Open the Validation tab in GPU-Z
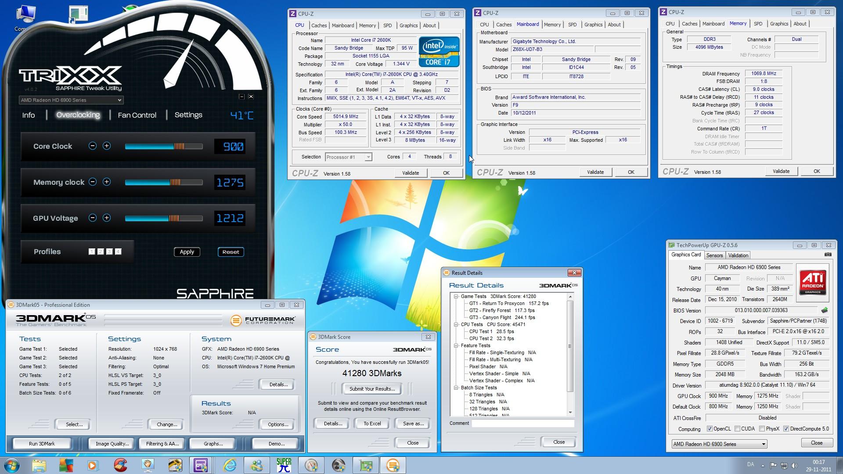This screenshot has width=843, height=474. pyautogui.click(x=738, y=255)
